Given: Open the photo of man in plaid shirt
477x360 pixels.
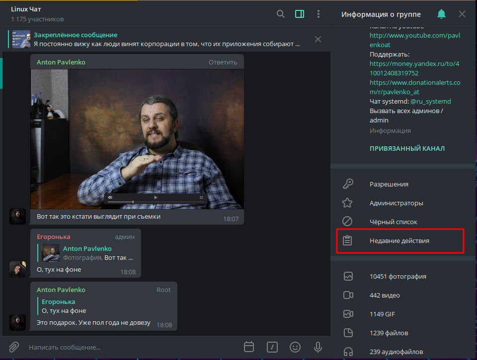Looking at the screenshot, I should [x=137, y=139].
